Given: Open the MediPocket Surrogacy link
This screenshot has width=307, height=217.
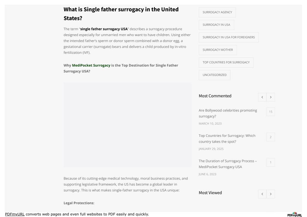Looking at the screenshot, I should coord(91,65).
